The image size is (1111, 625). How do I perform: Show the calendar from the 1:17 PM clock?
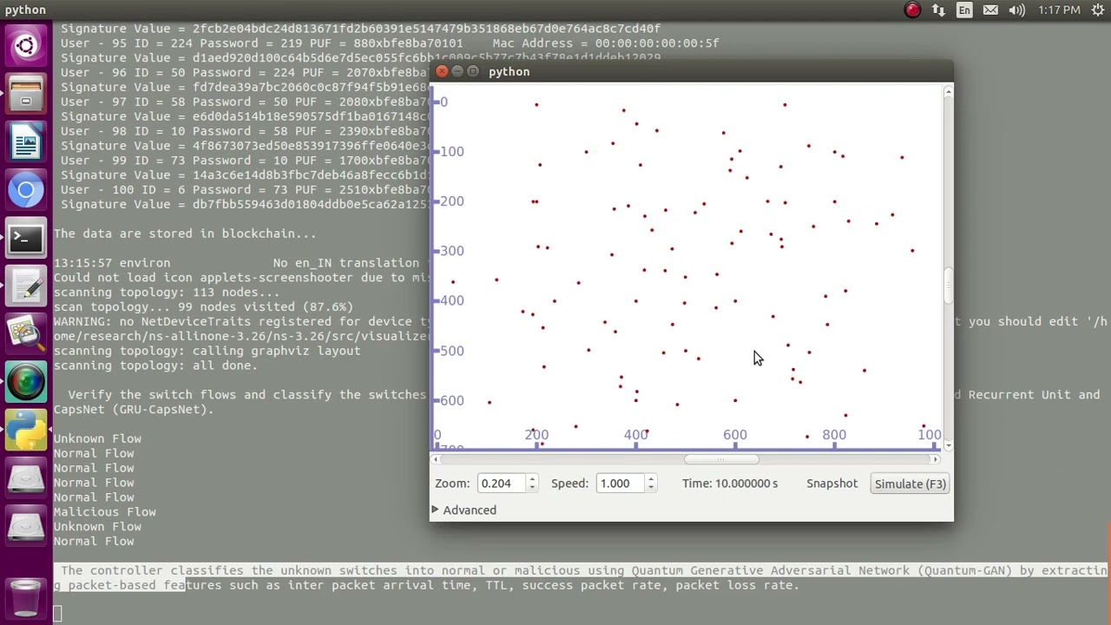1059,10
